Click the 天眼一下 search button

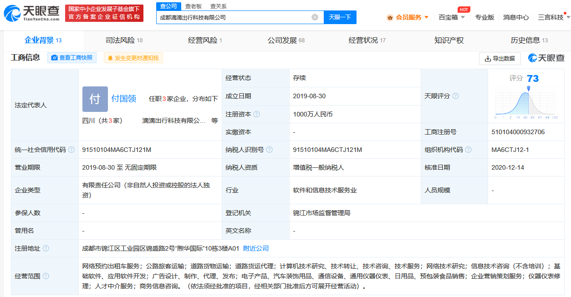click(x=340, y=17)
